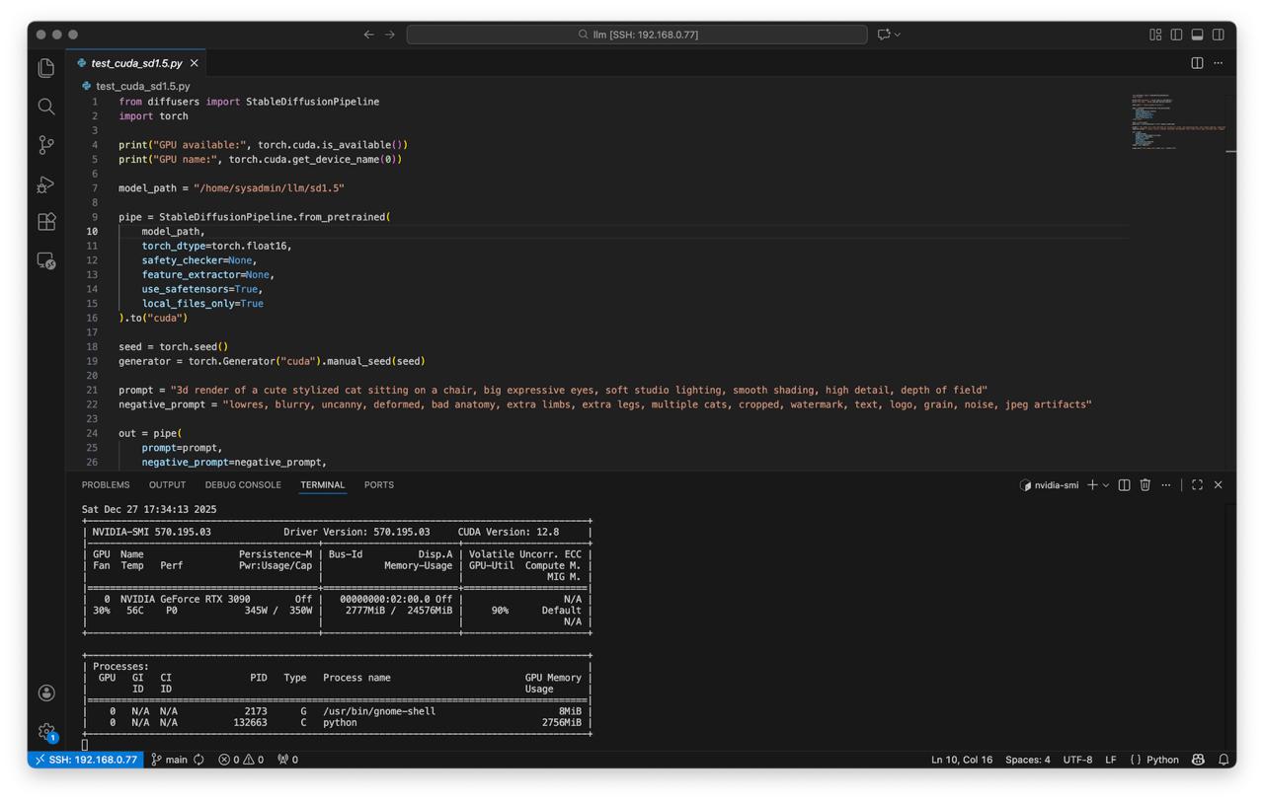Screen dimensions: 1264x802
Task: Click the command center search field
Action: (637, 35)
